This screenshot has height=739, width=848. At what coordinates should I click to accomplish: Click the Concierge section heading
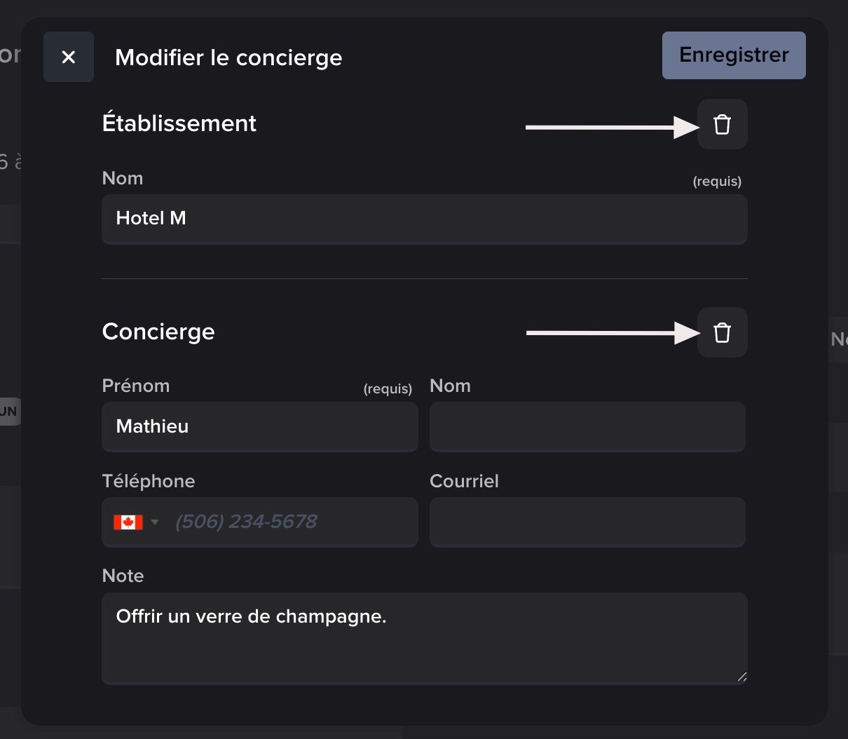point(158,332)
